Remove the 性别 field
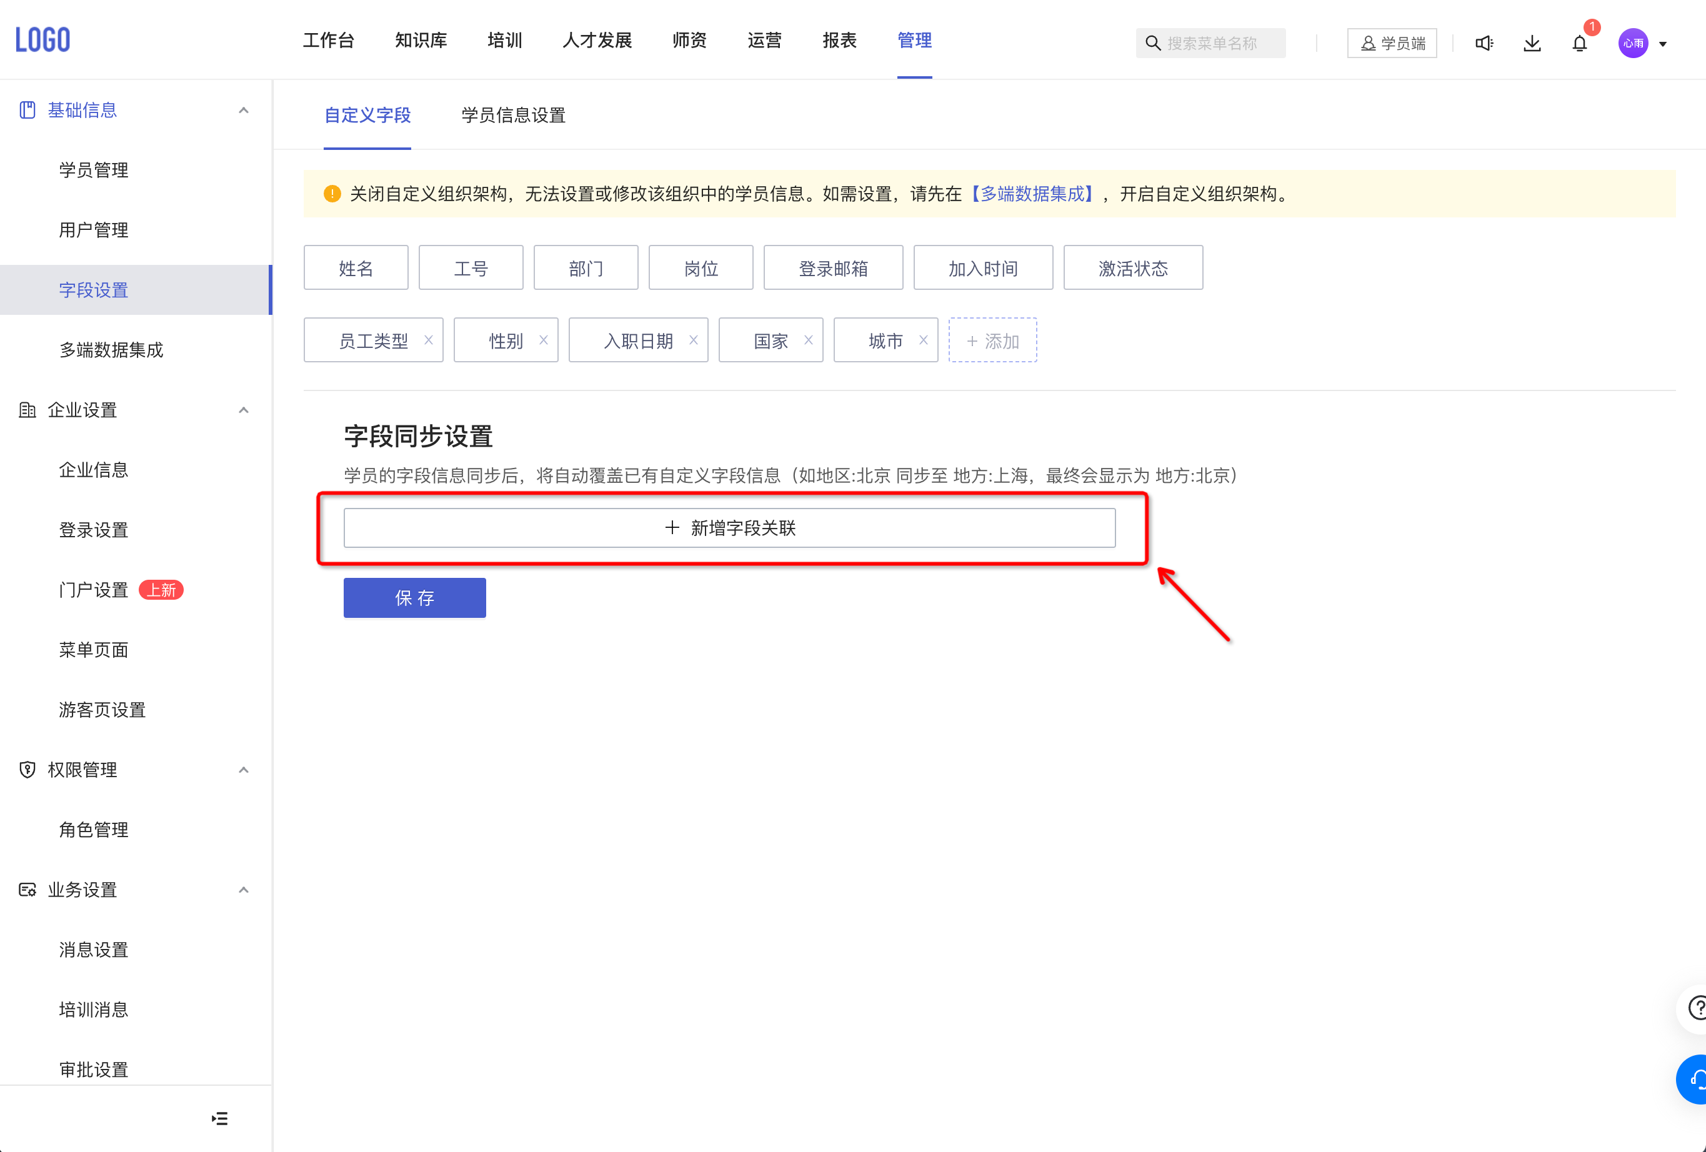Viewport: 1706px width, 1152px height. coord(543,340)
